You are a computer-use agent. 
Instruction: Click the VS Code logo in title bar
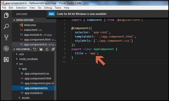point(3,3)
